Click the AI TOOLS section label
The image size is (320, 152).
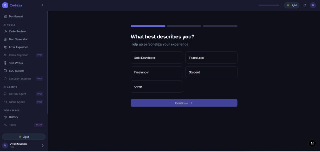click(10, 25)
